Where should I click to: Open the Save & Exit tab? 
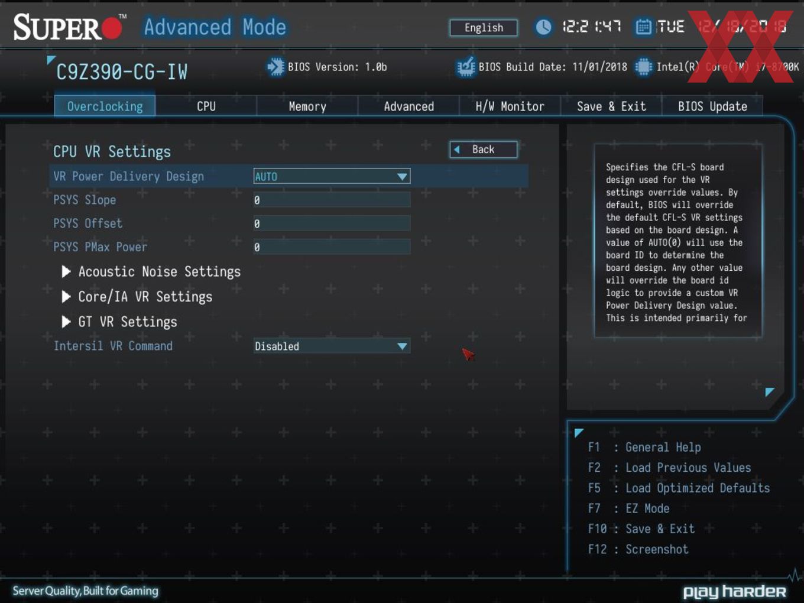point(611,106)
